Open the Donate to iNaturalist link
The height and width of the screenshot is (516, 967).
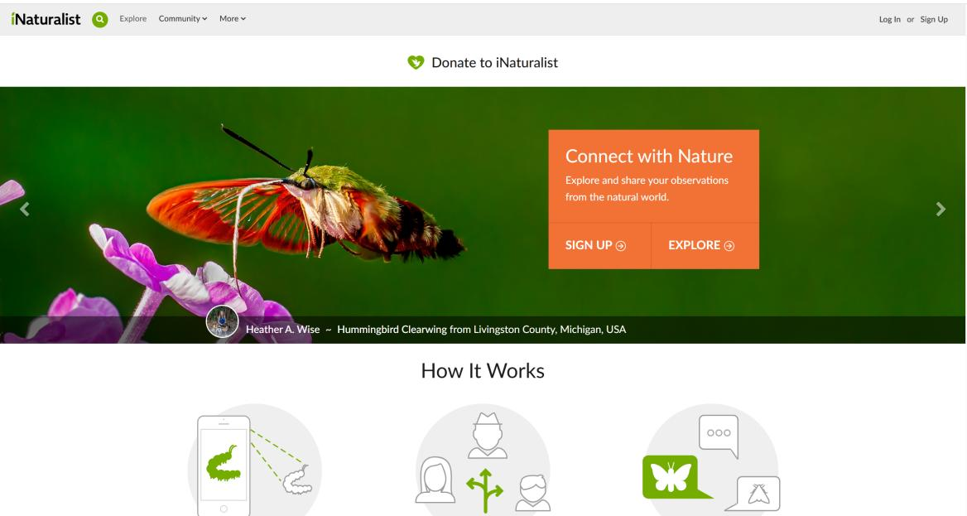(x=494, y=62)
